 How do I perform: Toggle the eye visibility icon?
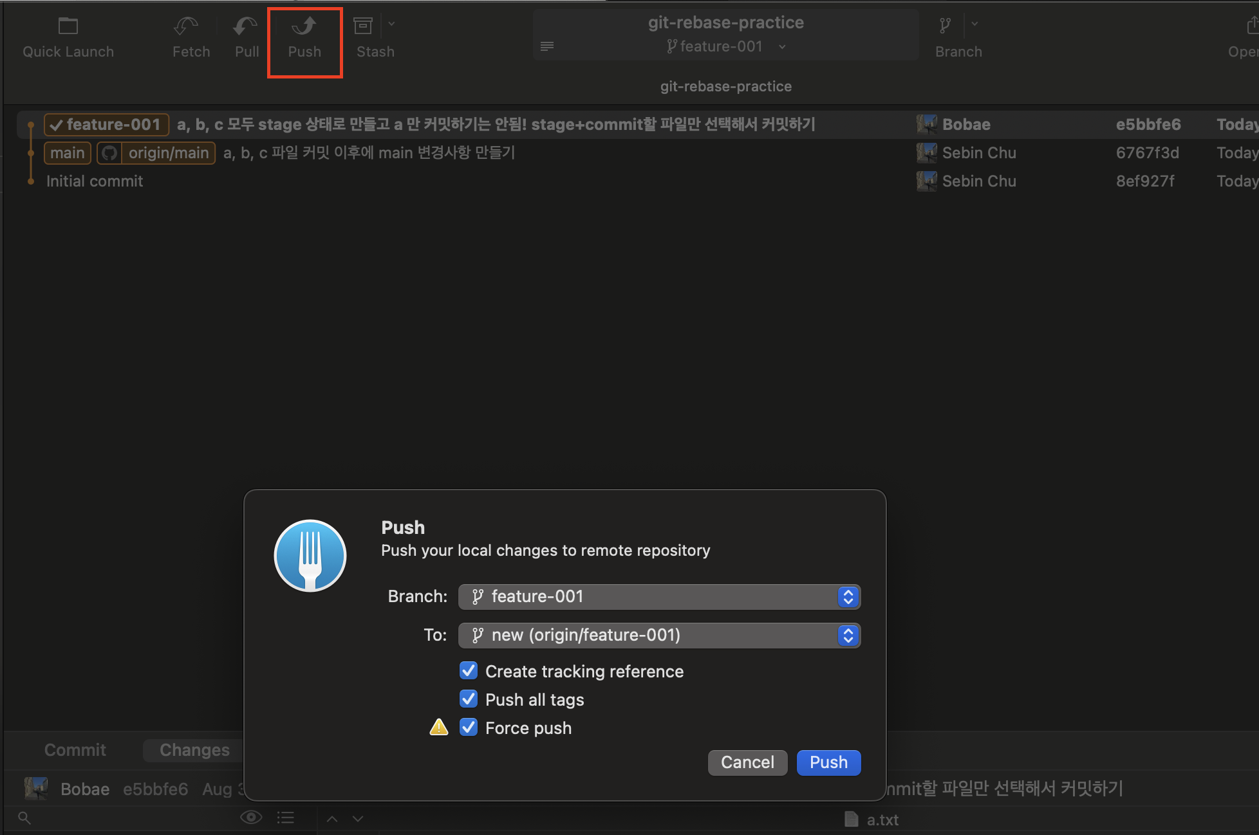coord(251,818)
